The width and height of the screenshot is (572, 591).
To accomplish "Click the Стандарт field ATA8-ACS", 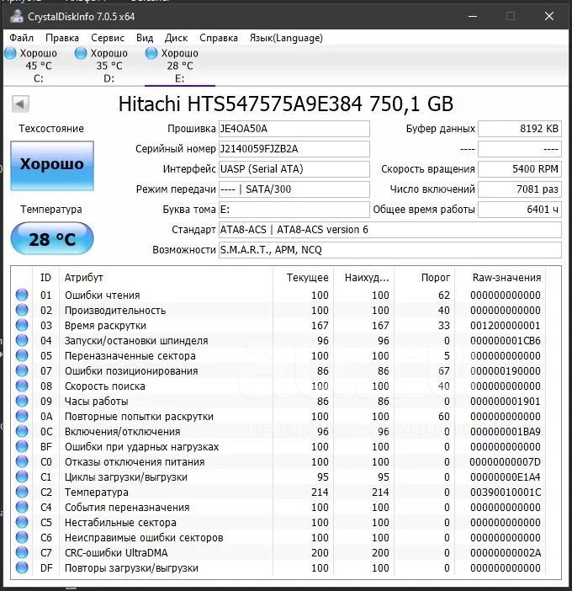I will point(390,230).
